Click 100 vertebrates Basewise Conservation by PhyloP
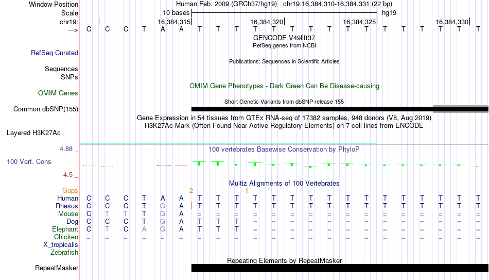This screenshot has height=280, width=489. coord(284,150)
